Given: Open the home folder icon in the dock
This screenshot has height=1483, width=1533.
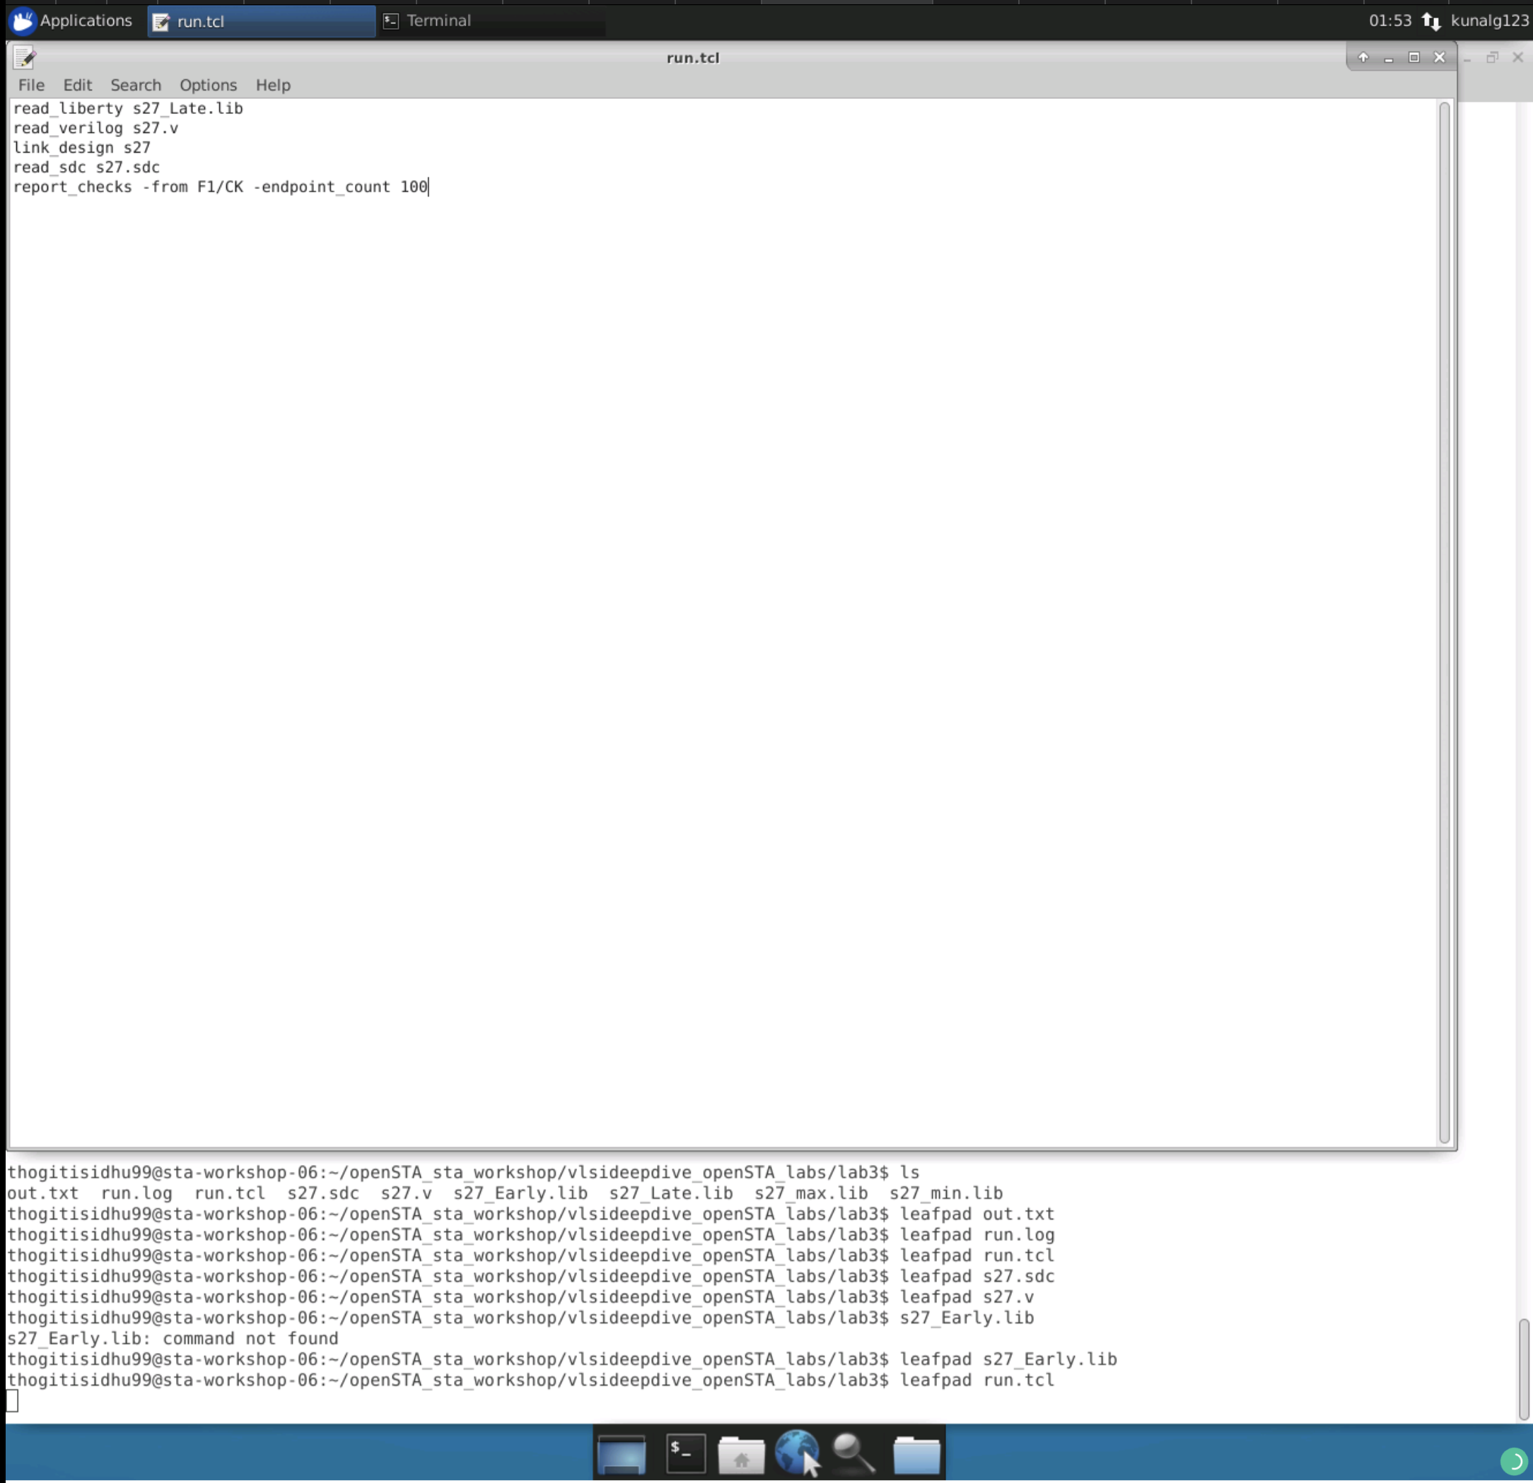Looking at the screenshot, I should (742, 1450).
